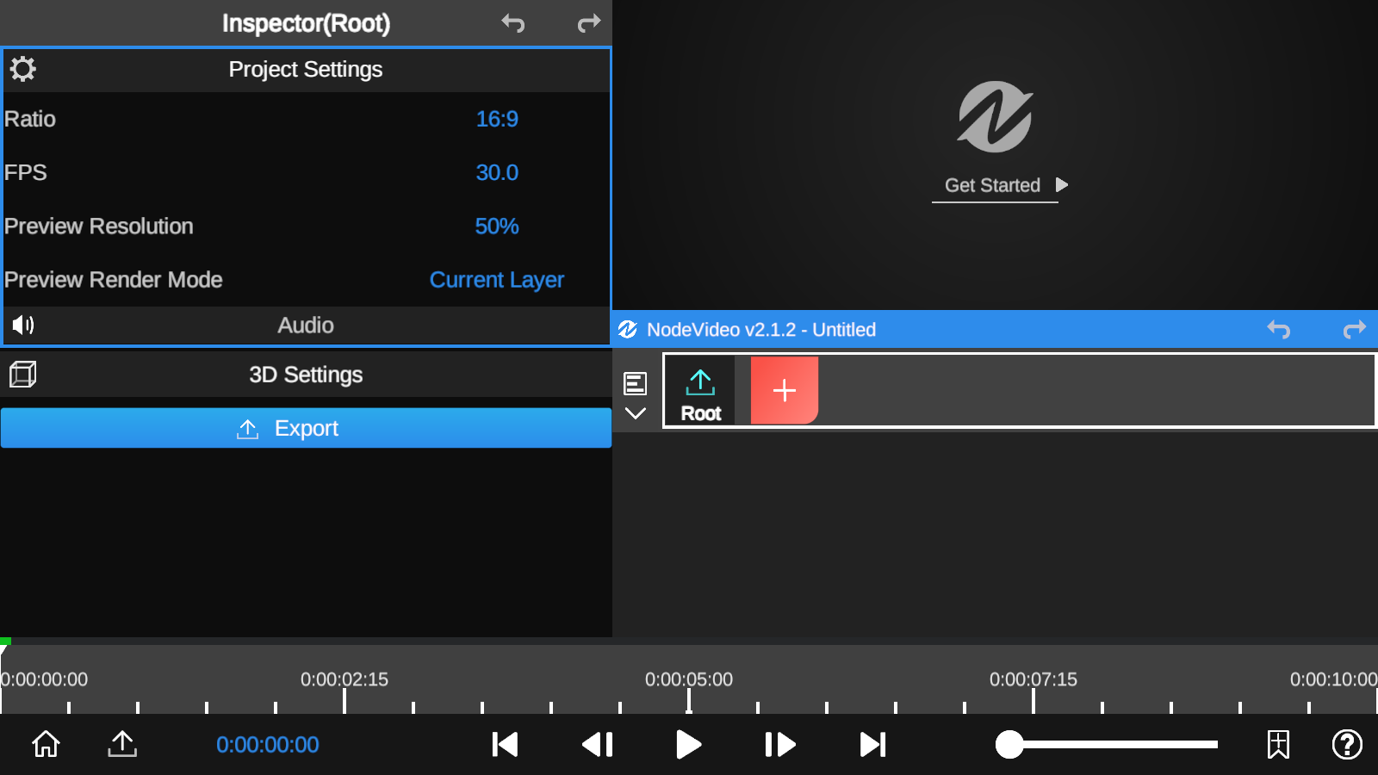Select the Root node icon
Image resolution: width=1378 pixels, height=775 pixels.
[700, 383]
